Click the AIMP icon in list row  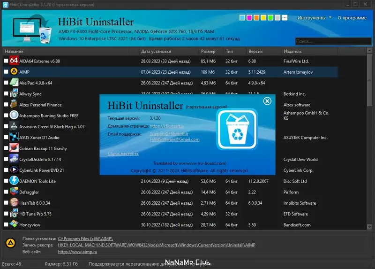point(14,71)
